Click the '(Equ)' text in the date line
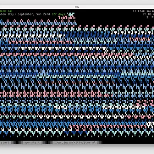 pos(12,14)
